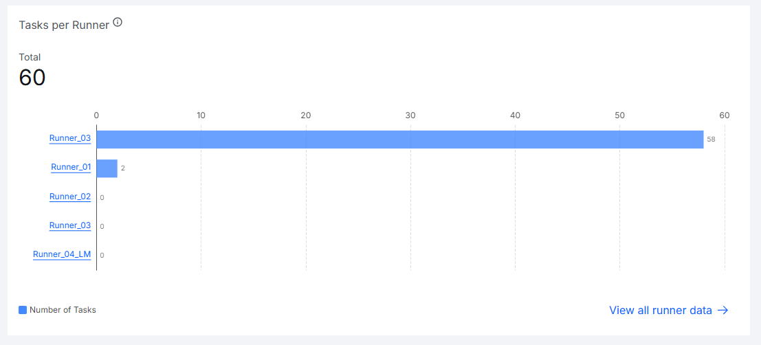Viewport: 761px width, 345px height.
Task: Click the arrow icon after View all runner data
Action: tap(723, 311)
